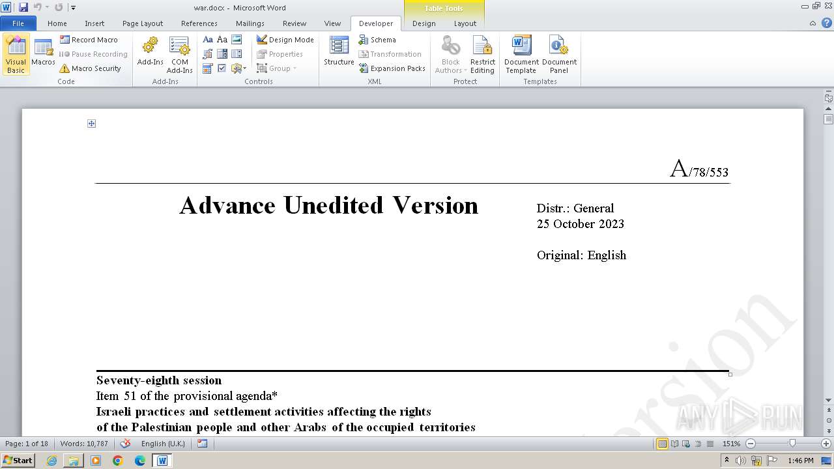Click the Zoom Out minus button

pyautogui.click(x=751, y=444)
